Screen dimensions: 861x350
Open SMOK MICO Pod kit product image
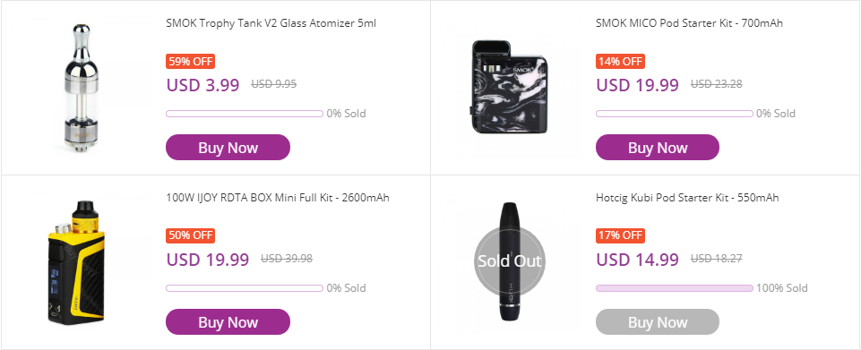(x=510, y=88)
